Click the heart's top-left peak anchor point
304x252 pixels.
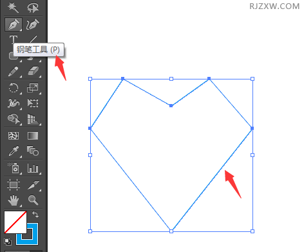click(x=123, y=79)
